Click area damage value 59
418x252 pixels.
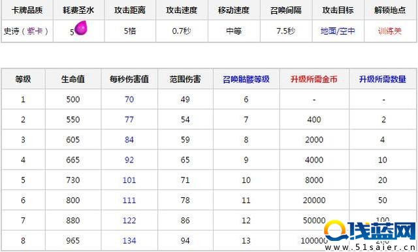[x=185, y=140]
